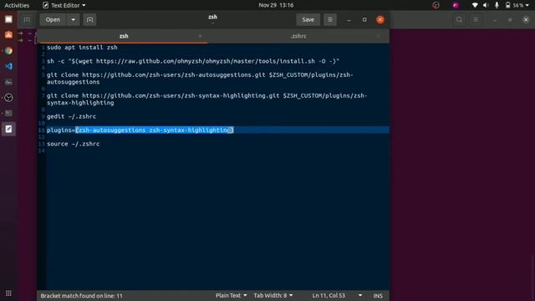Viewport: 535px width, 301px height.
Task: Open the Nov 29 13:16 clock menu
Action: [276, 5]
